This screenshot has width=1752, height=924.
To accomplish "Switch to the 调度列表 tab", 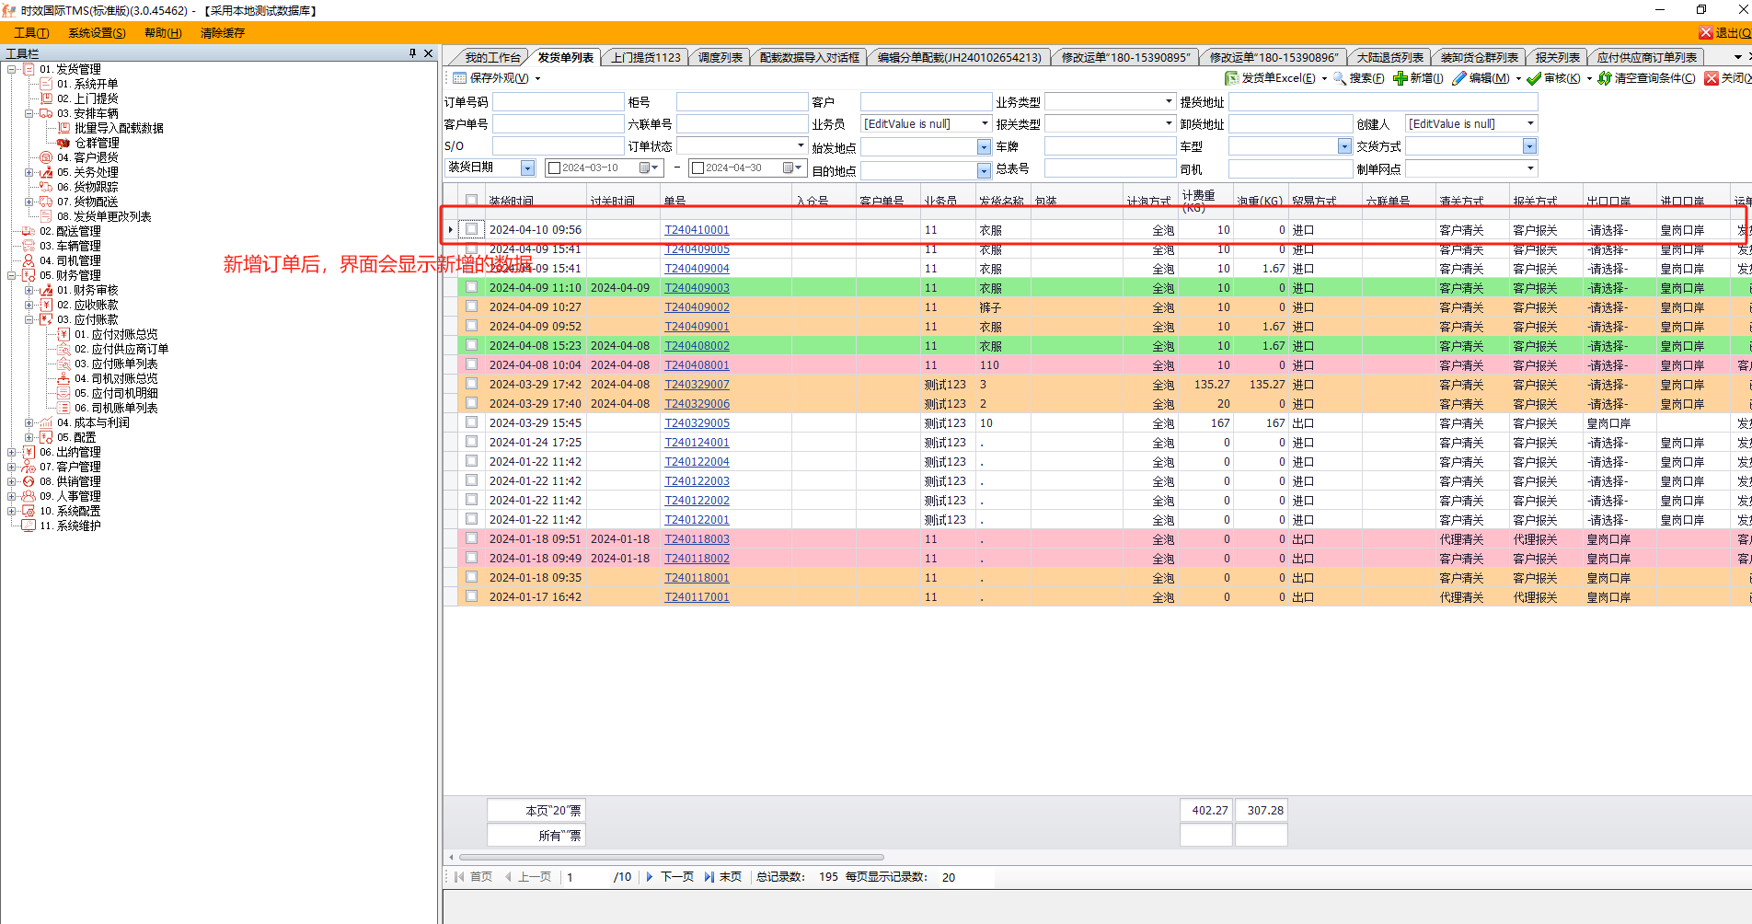I will [x=720, y=57].
